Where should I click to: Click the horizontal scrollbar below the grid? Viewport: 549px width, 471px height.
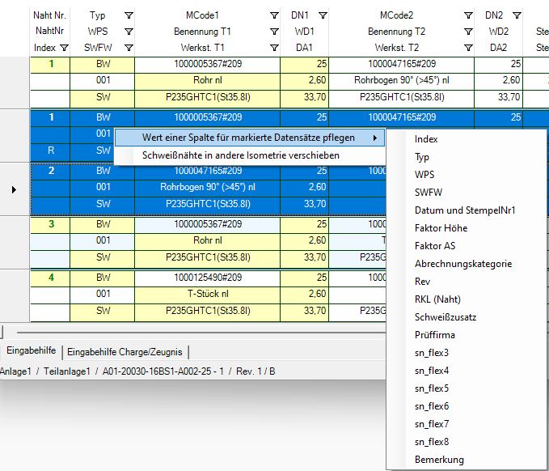pos(243,332)
